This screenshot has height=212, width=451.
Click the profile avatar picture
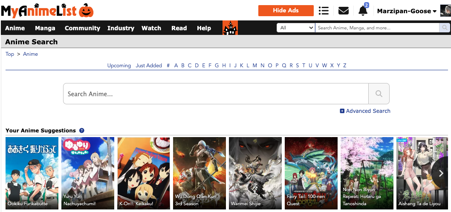pos(445,11)
